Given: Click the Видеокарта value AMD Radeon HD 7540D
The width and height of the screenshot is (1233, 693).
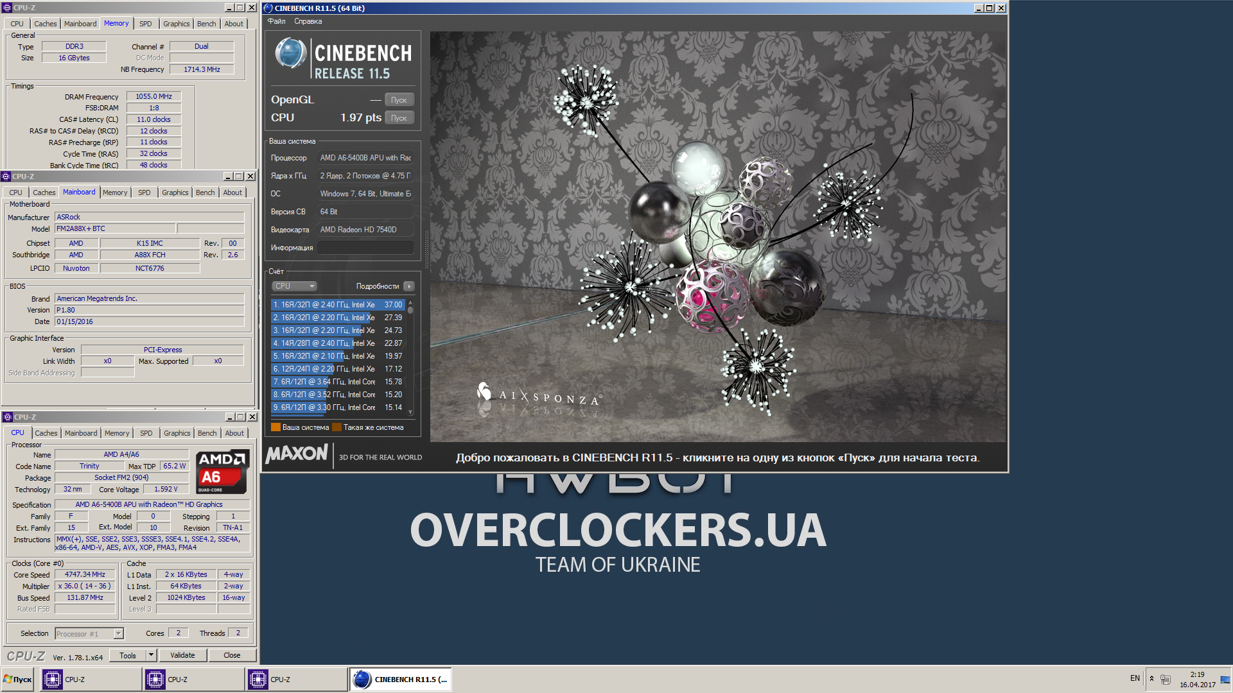Looking at the screenshot, I should (x=365, y=230).
